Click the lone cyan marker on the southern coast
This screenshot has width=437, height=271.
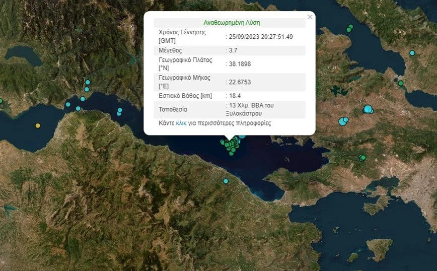tap(226, 181)
